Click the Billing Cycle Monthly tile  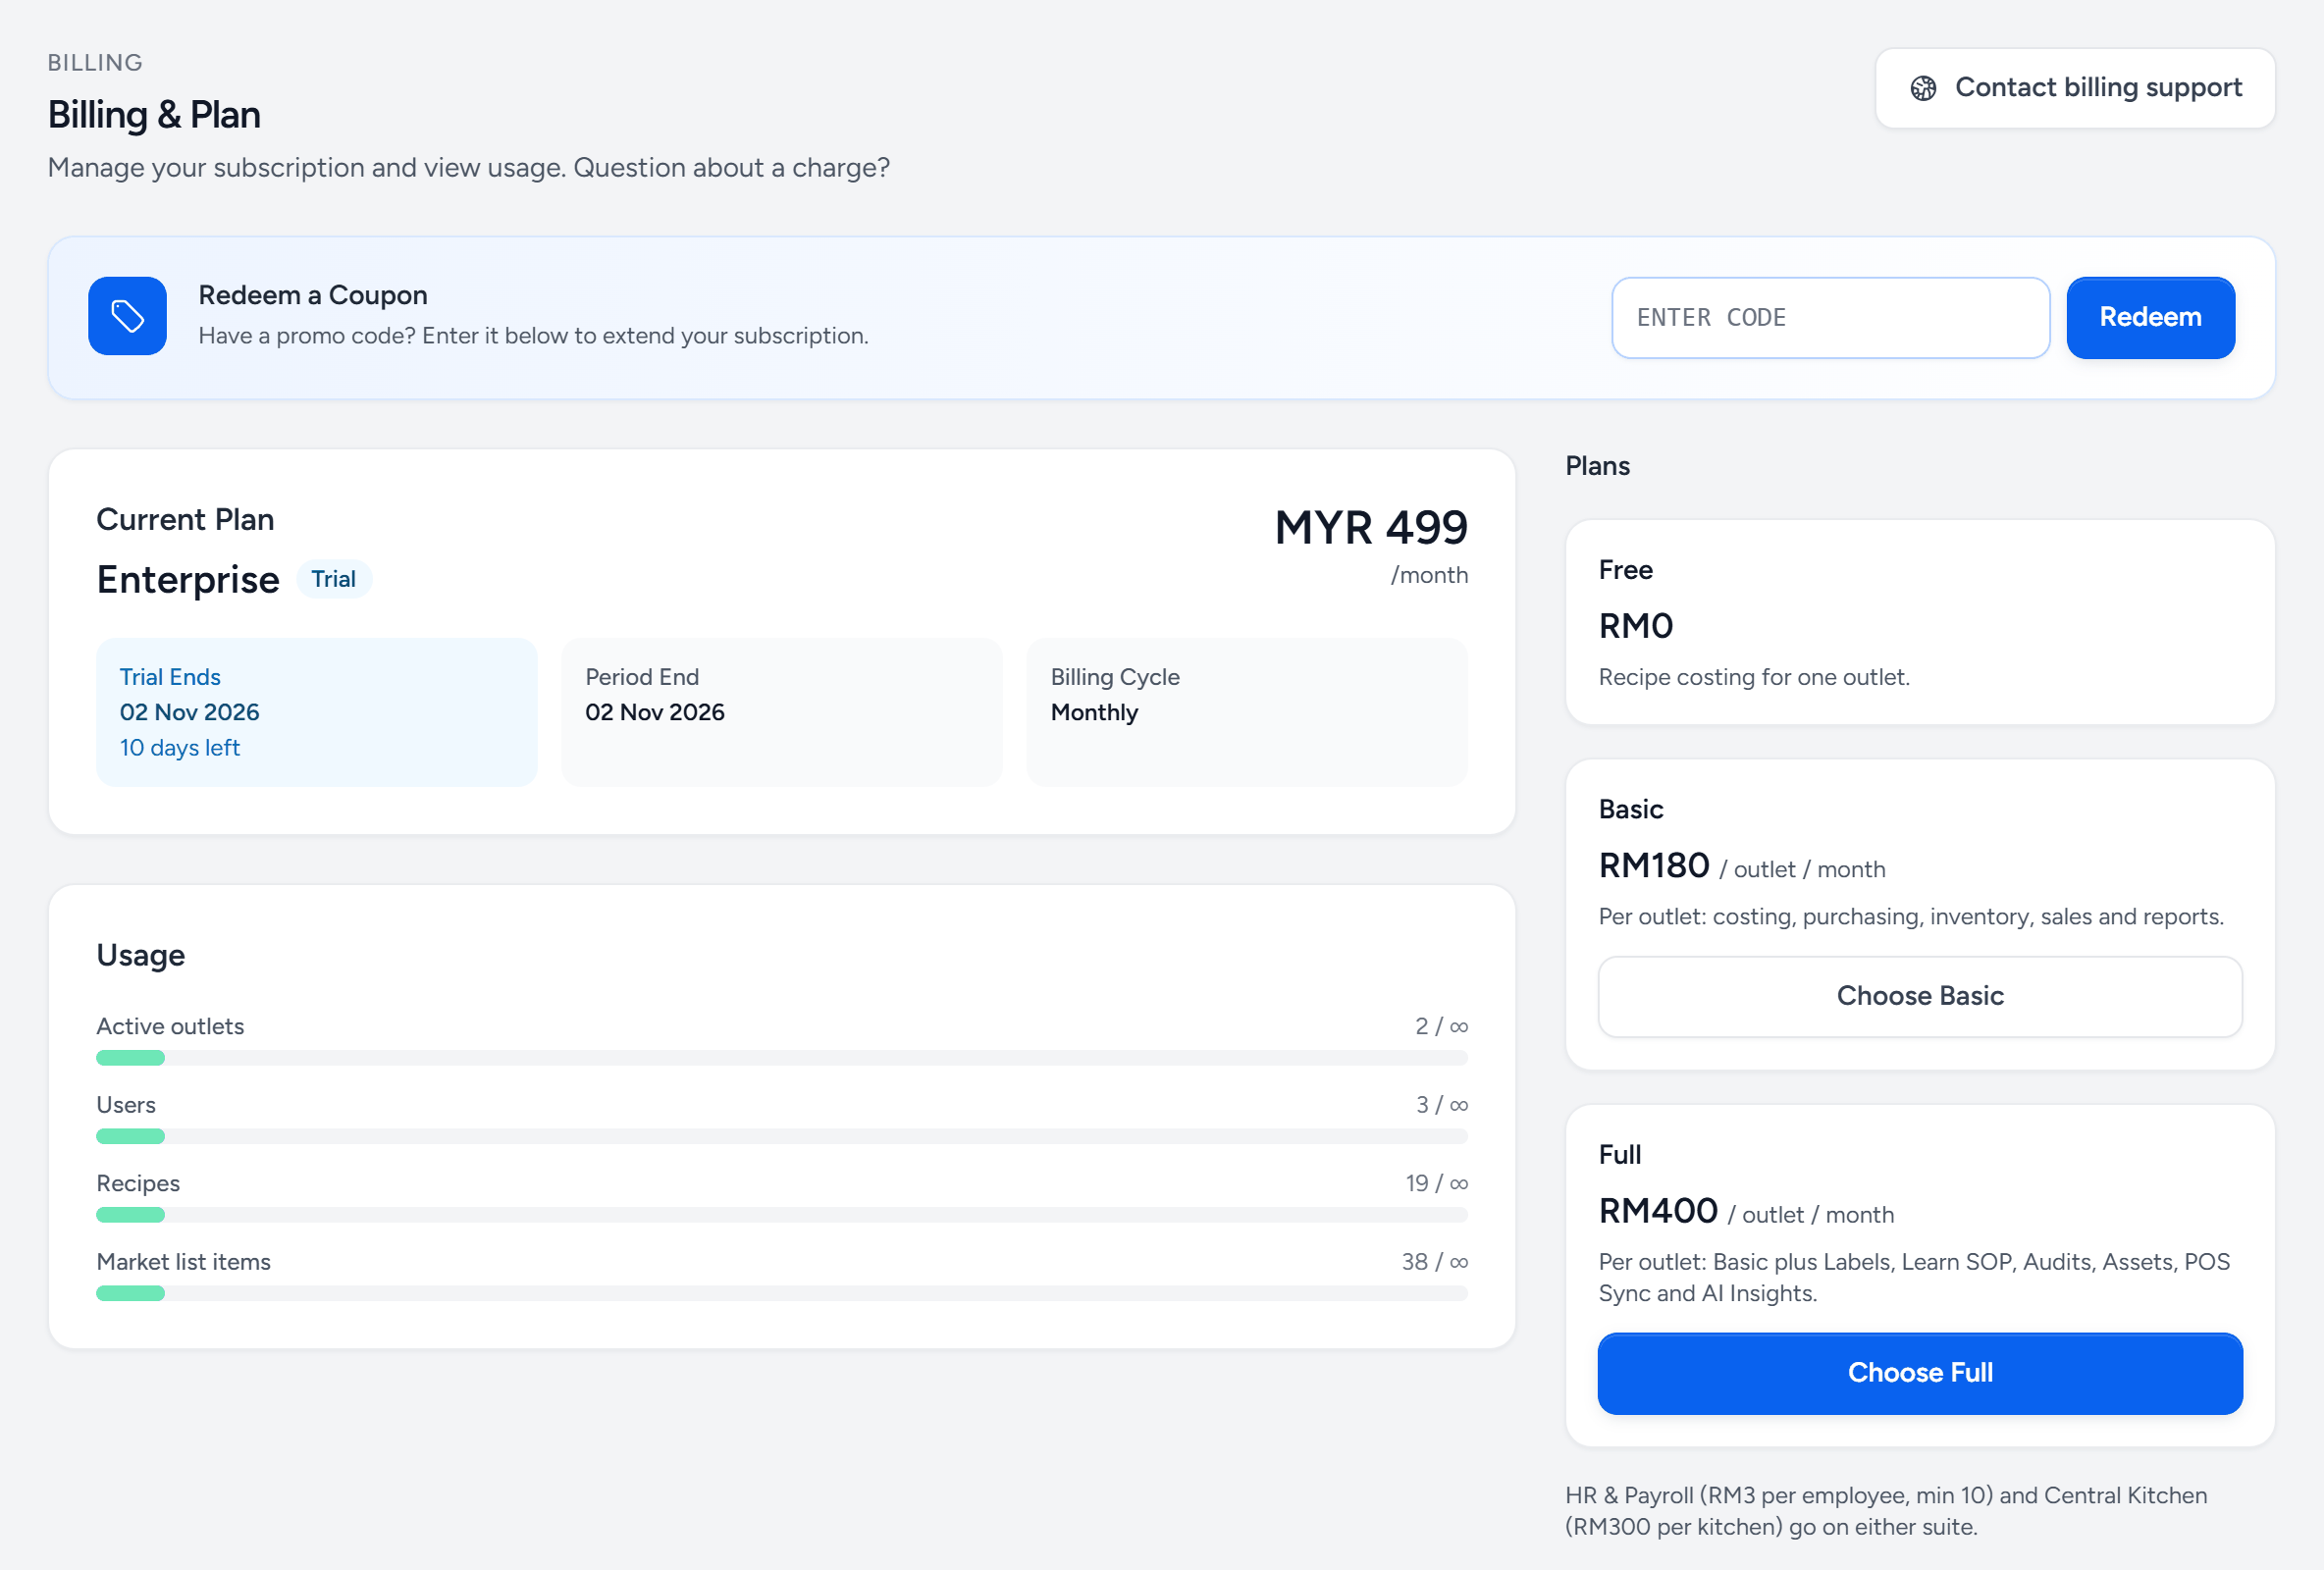coord(1246,712)
